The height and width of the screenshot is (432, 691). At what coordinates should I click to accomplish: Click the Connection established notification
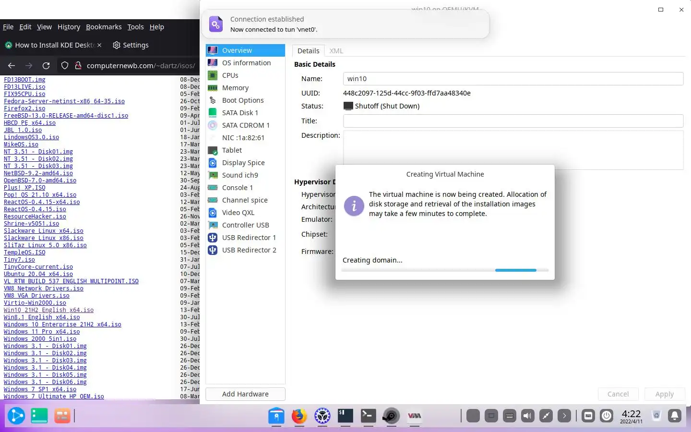[345, 24]
